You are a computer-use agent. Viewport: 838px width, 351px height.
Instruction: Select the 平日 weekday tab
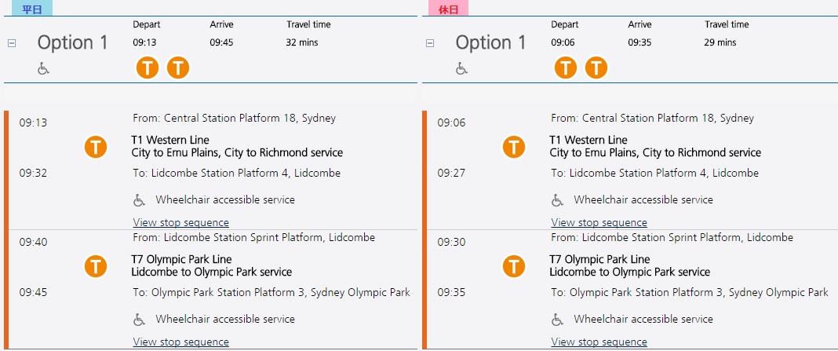coord(31,9)
